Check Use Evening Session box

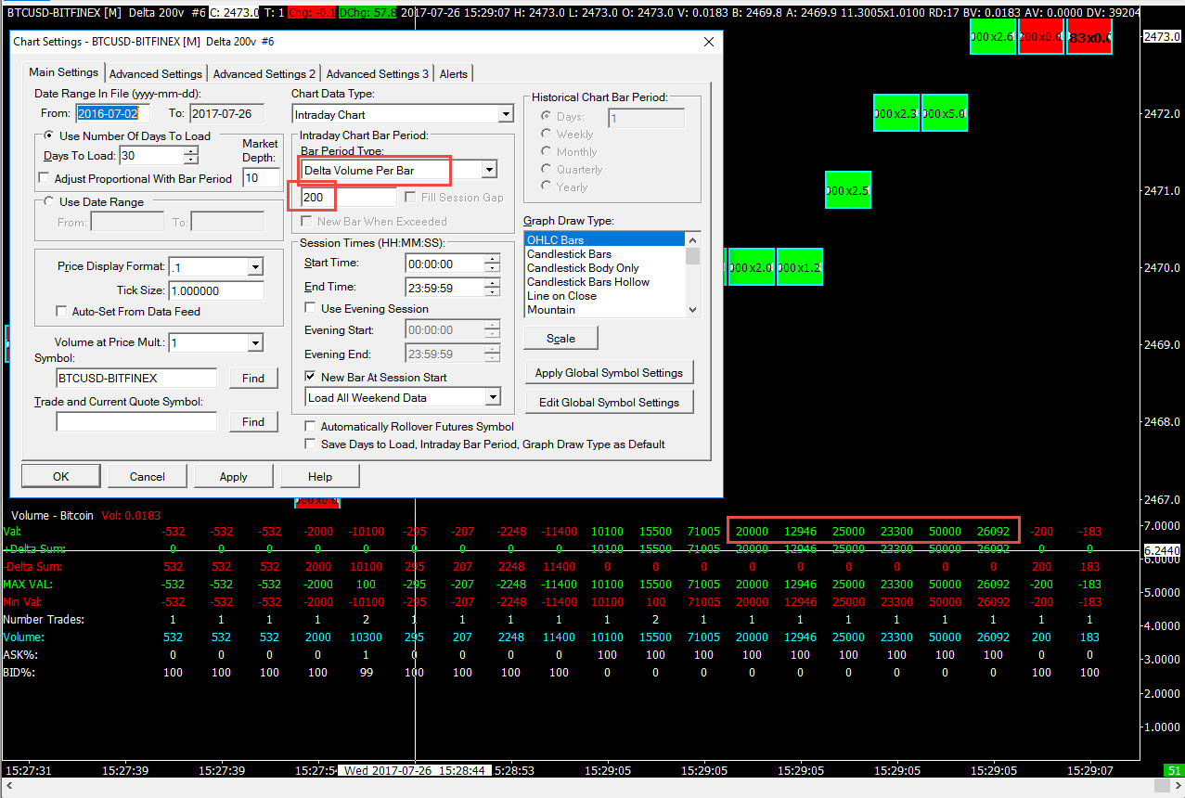pos(311,308)
